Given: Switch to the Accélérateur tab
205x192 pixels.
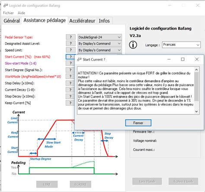Looking at the screenshot, I should [x=82, y=21].
